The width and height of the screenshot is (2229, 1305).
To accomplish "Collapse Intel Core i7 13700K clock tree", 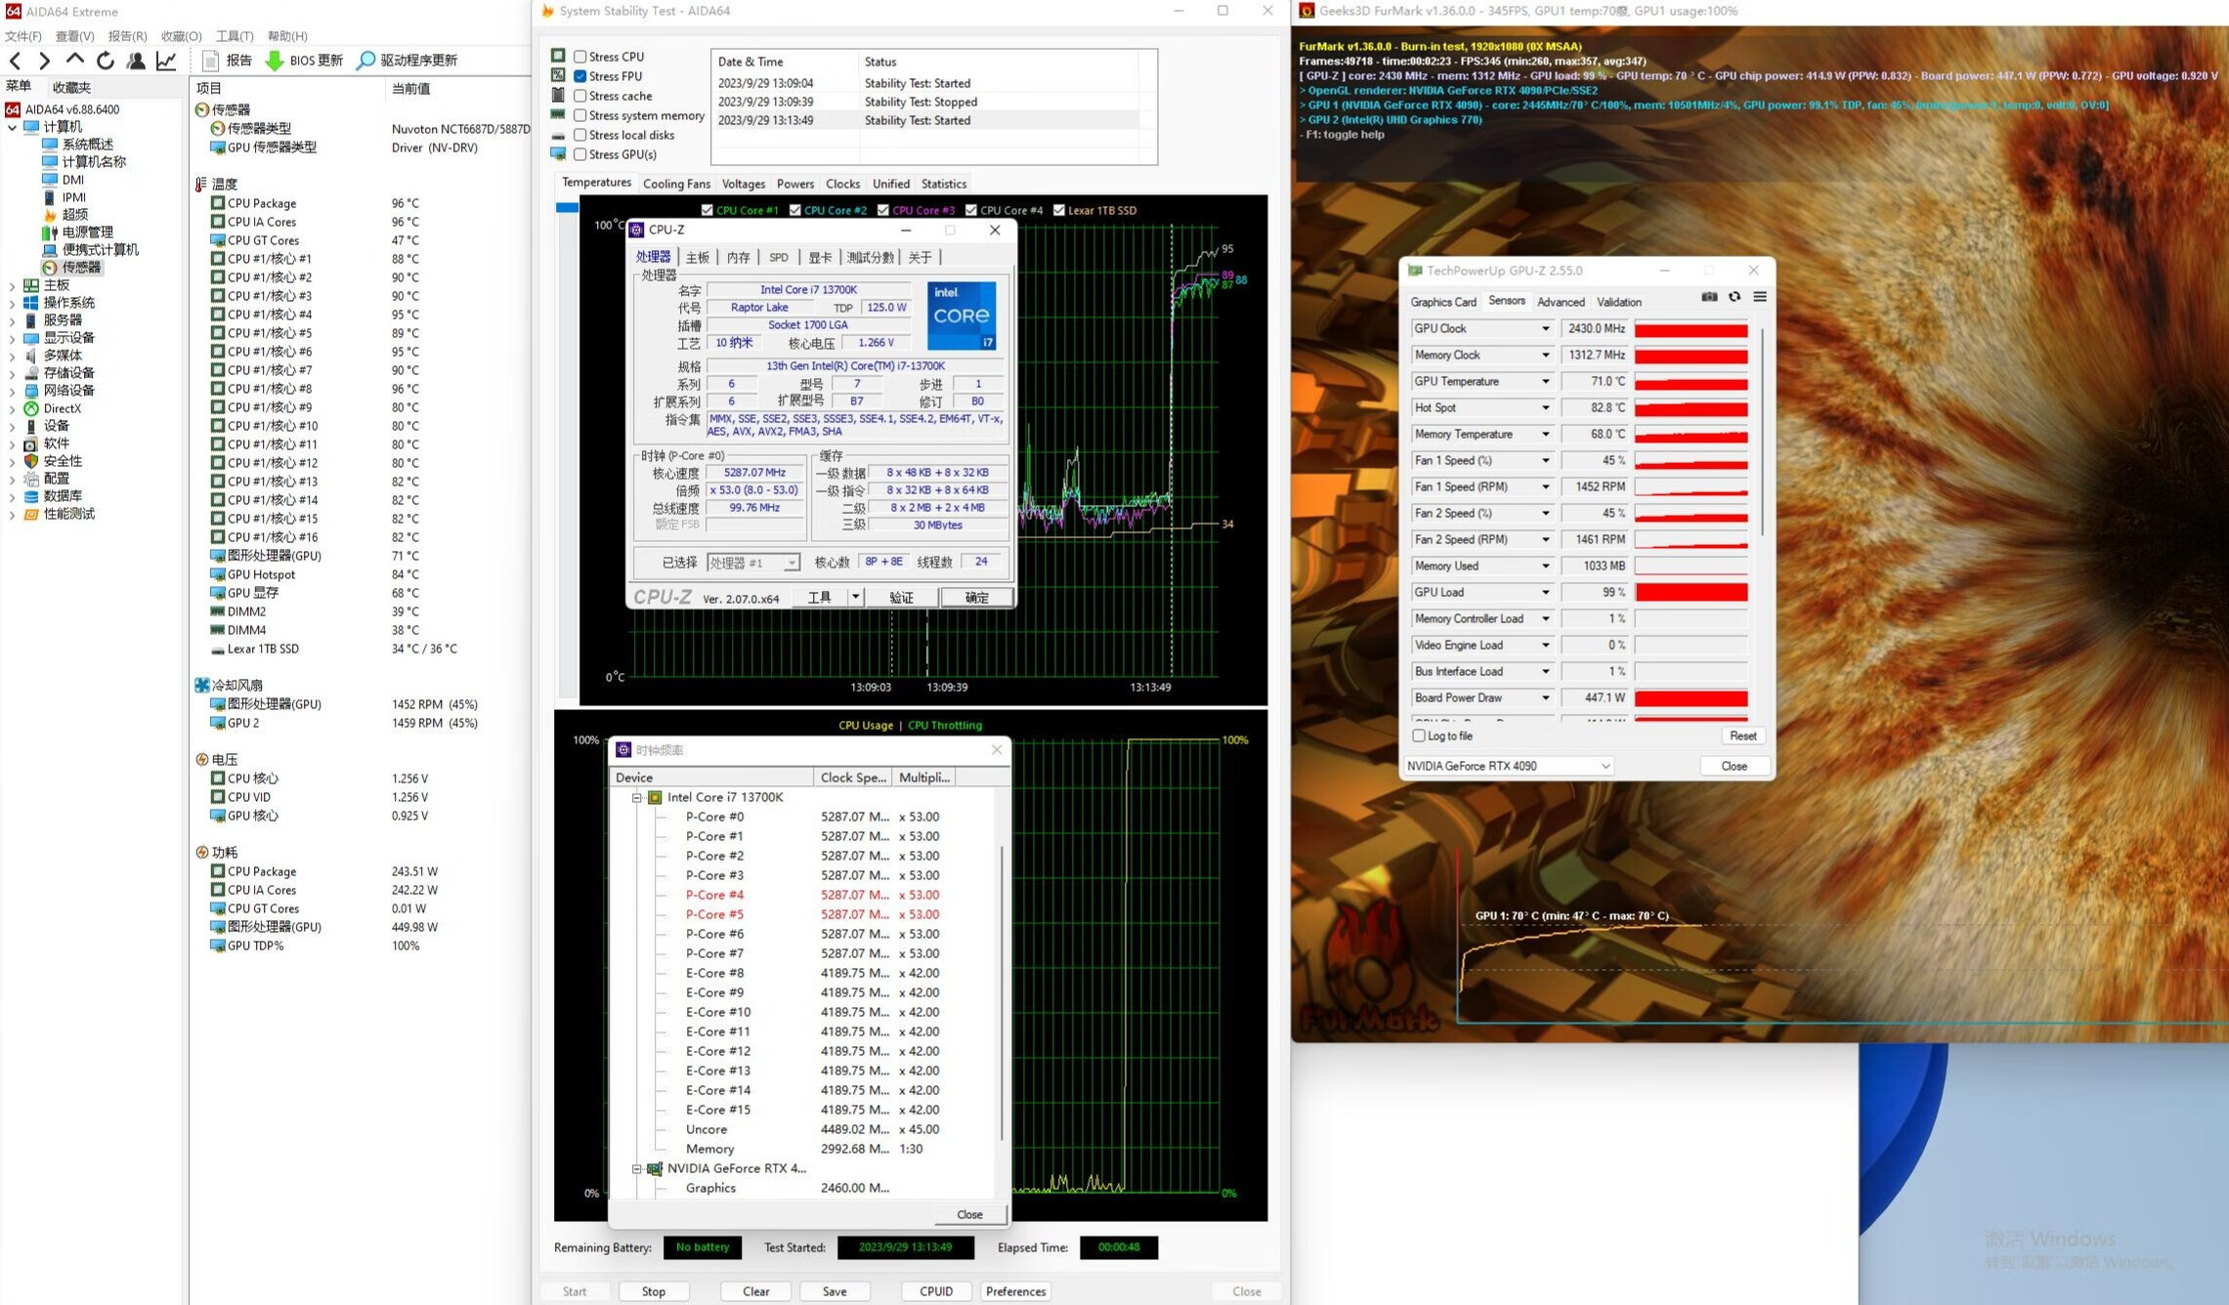I will pos(636,797).
